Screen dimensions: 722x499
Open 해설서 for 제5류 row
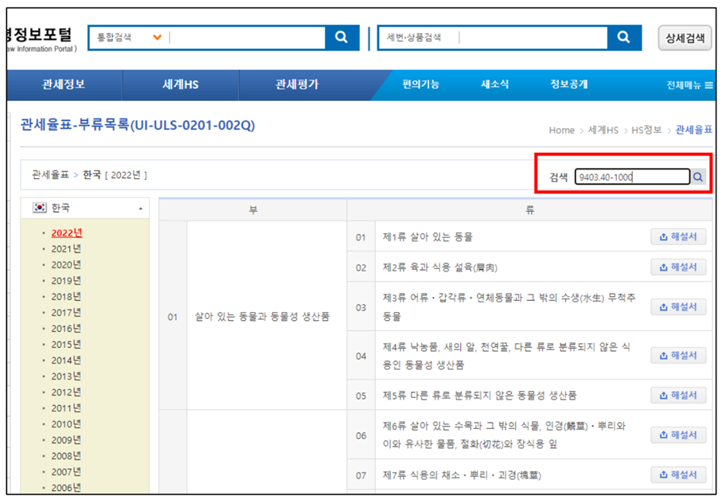tap(678, 395)
